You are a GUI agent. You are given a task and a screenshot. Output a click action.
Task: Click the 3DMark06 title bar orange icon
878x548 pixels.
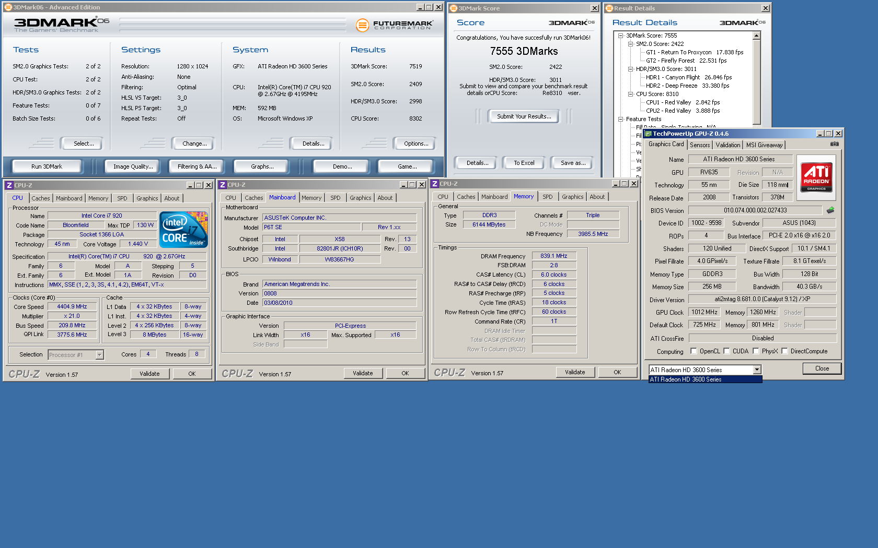(8, 7)
